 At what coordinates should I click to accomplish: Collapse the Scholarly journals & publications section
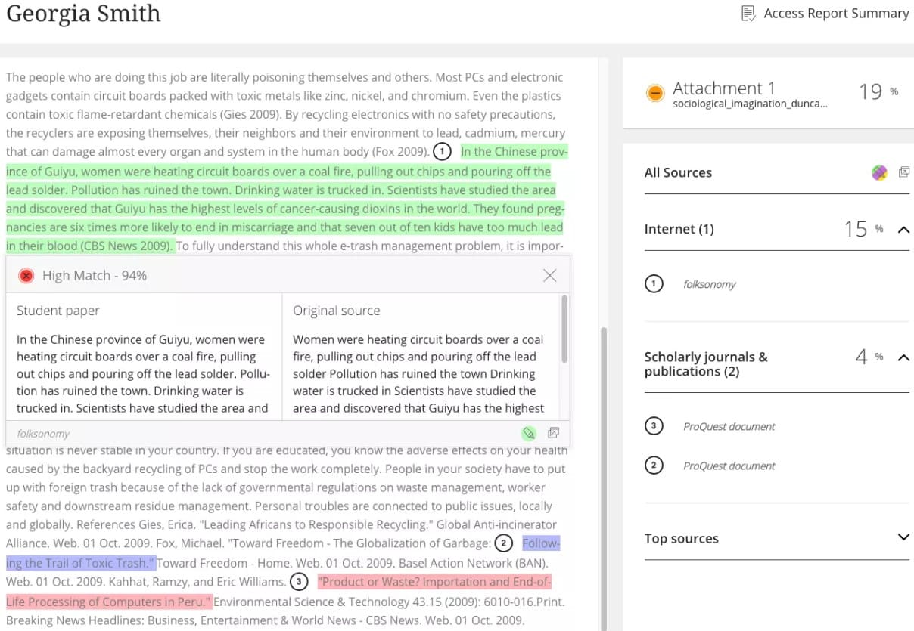[x=903, y=357]
